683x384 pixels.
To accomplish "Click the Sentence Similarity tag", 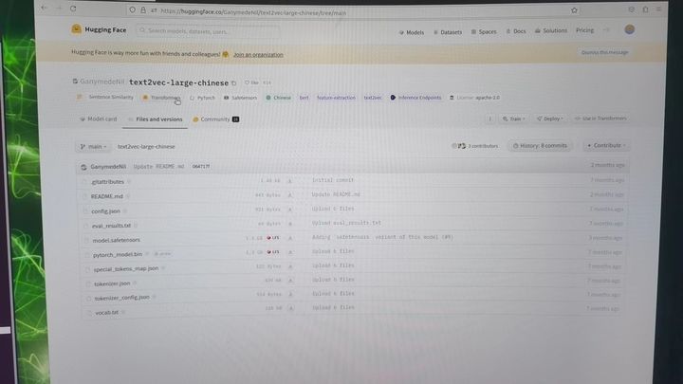I will [105, 97].
